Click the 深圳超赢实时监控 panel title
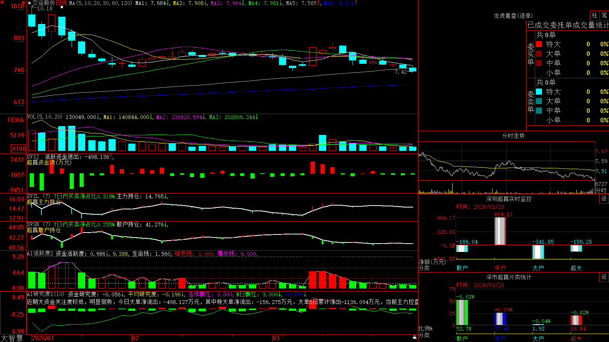The image size is (609, 342). 509,199
